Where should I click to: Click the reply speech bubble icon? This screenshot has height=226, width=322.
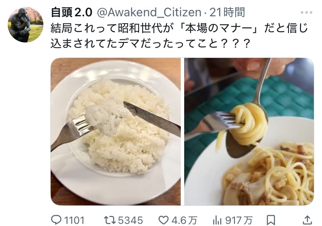point(56,220)
